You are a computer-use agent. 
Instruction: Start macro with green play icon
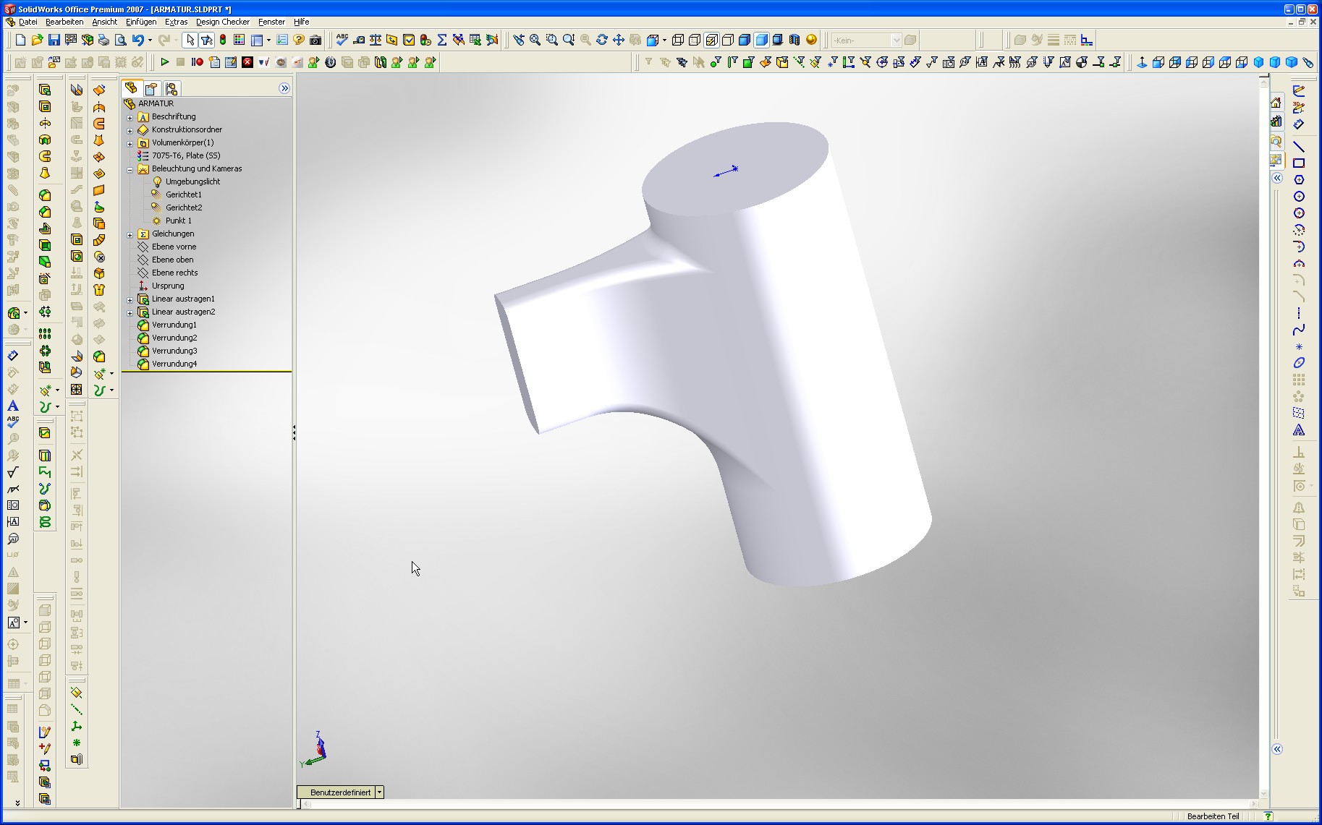tap(165, 62)
